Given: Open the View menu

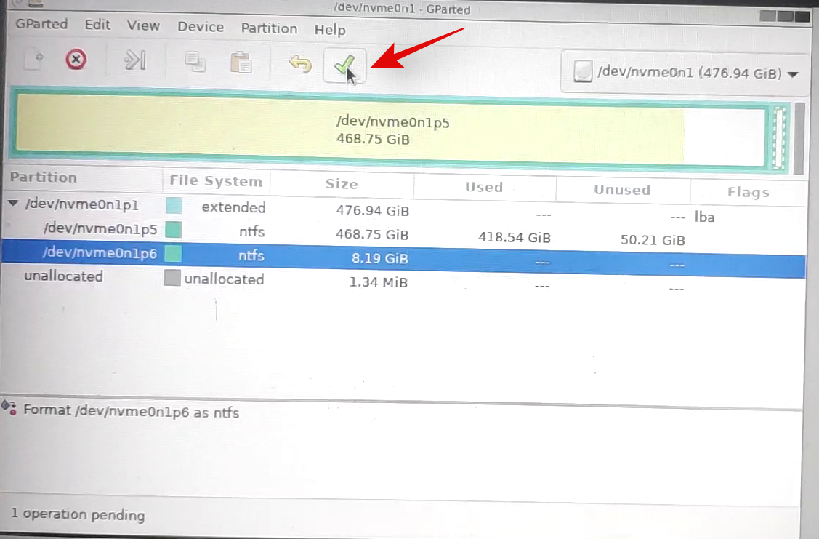Looking at the screenshot, I should 143,26.
